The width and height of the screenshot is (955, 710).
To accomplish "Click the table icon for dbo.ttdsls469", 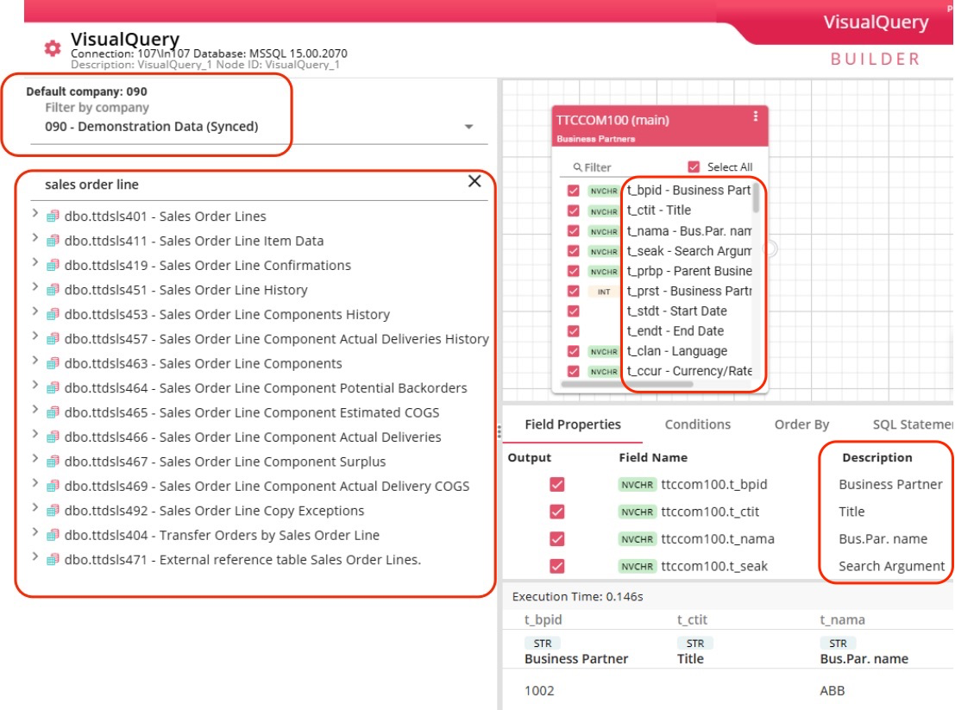I will coord(53,486).
